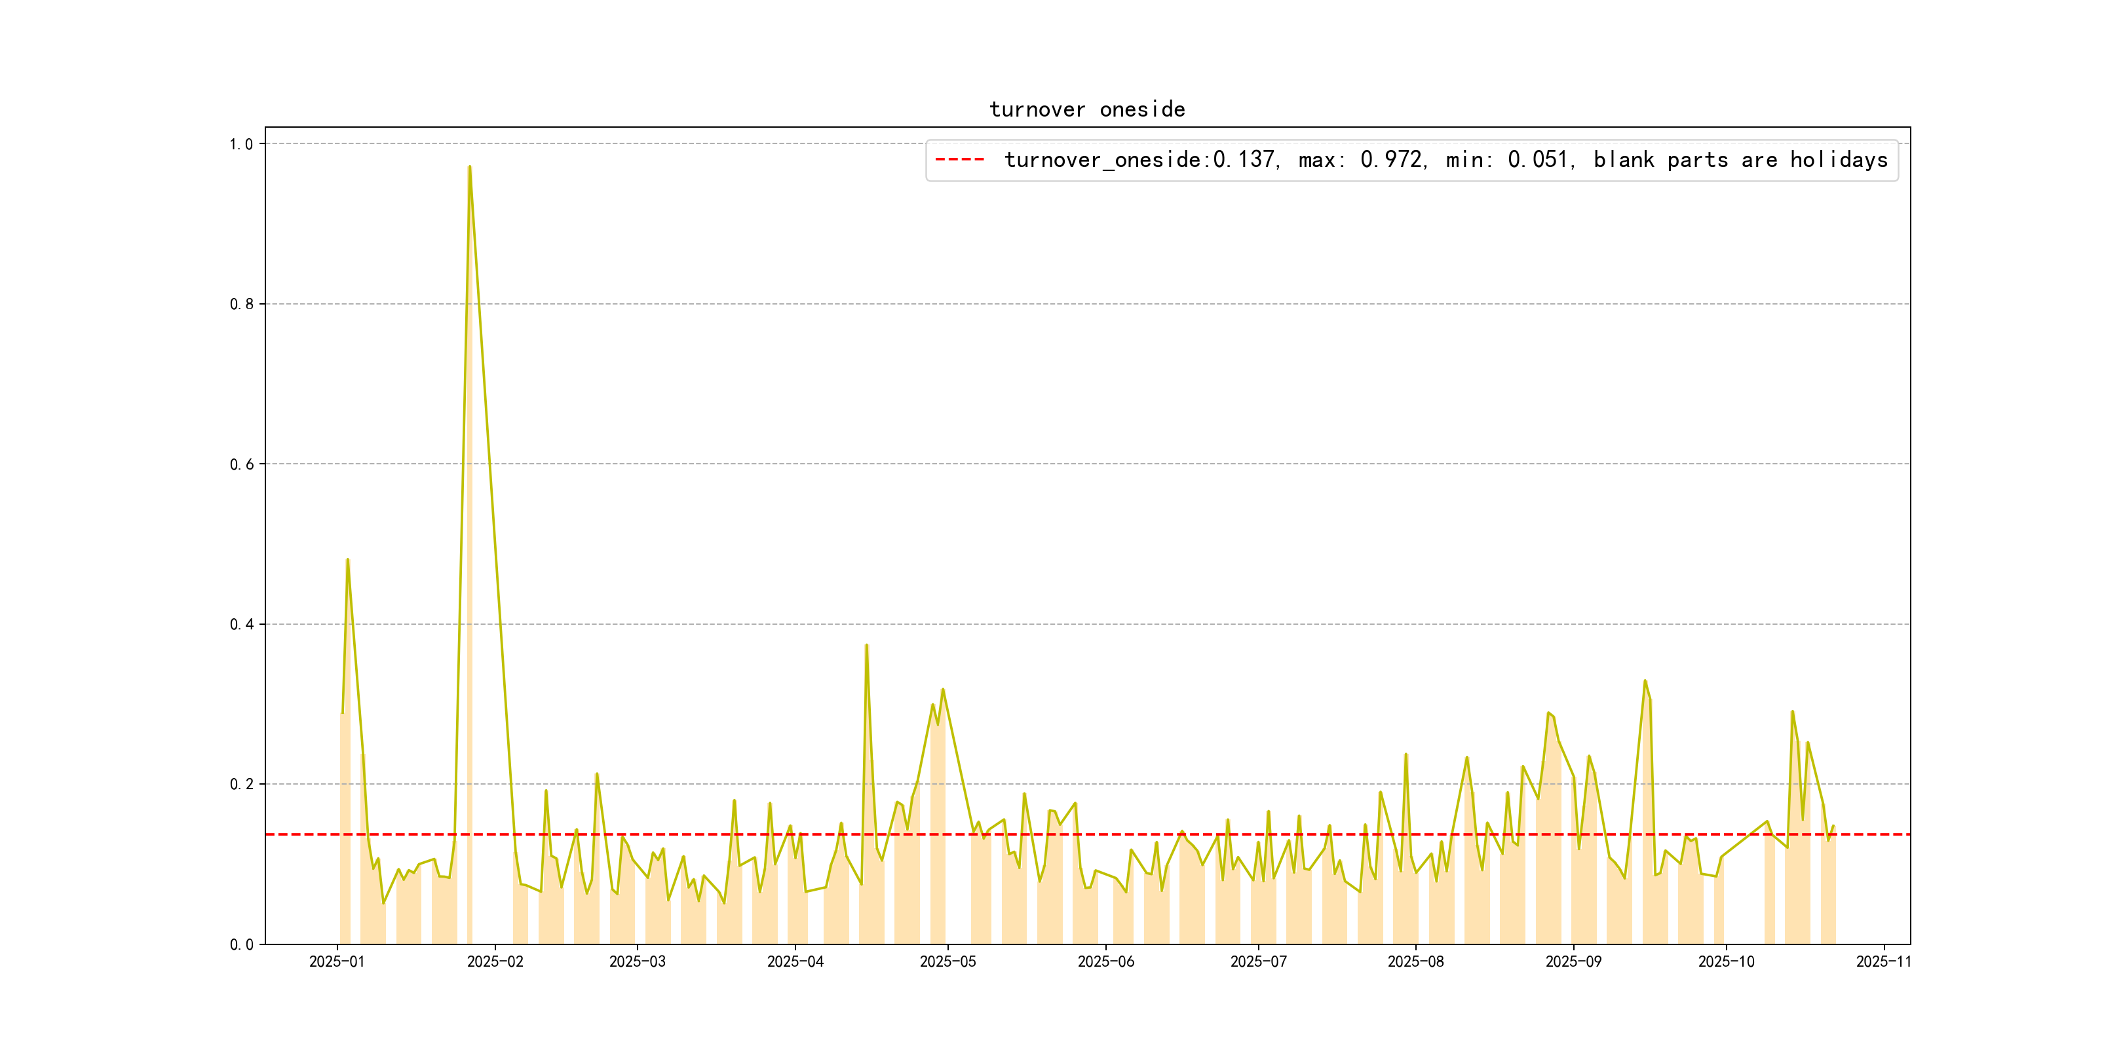The height and width of the screenshot is (1061, 2123).
Task: Click the mid-April spike near 0.37
Action: (866, 646)
